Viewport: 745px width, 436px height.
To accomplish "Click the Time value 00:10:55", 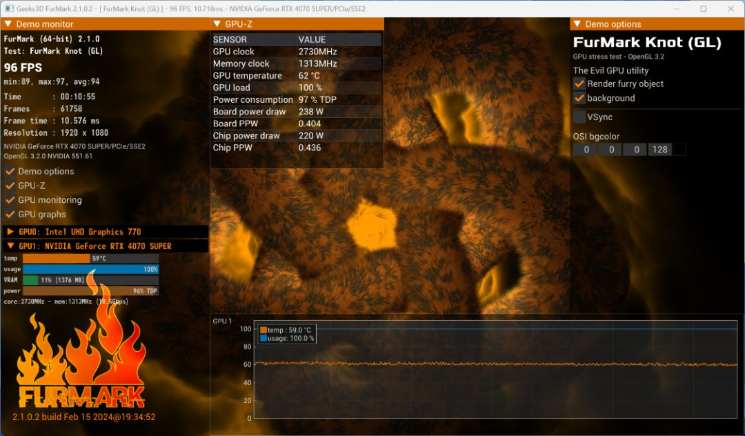I will tap(78, 97).
